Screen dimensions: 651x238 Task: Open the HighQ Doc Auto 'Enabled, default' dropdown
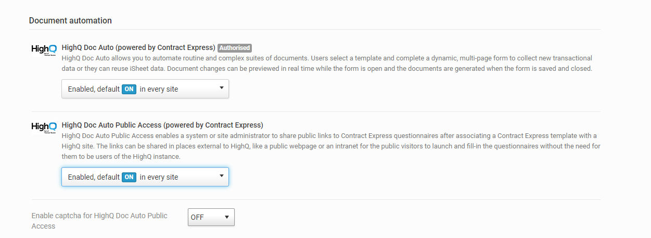145,89
